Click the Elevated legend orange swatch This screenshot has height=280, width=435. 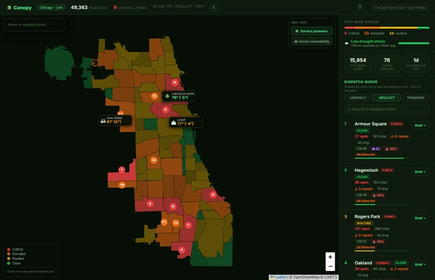[9, 254]
